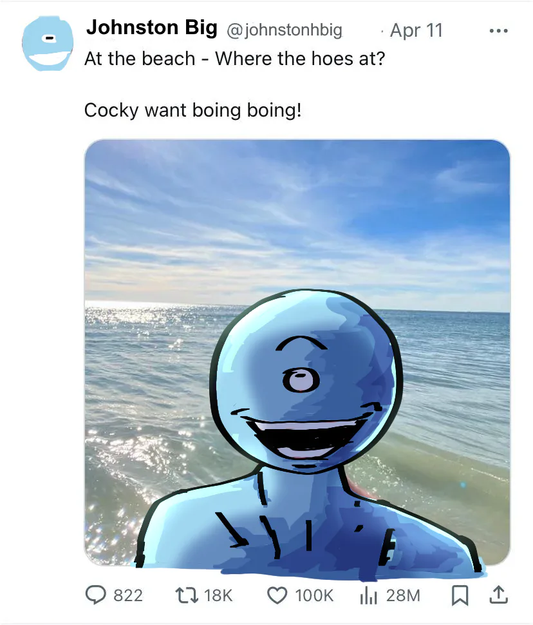Open view analytics bar chart icon
Screen dimensions: 533x625
click(368, 595)
